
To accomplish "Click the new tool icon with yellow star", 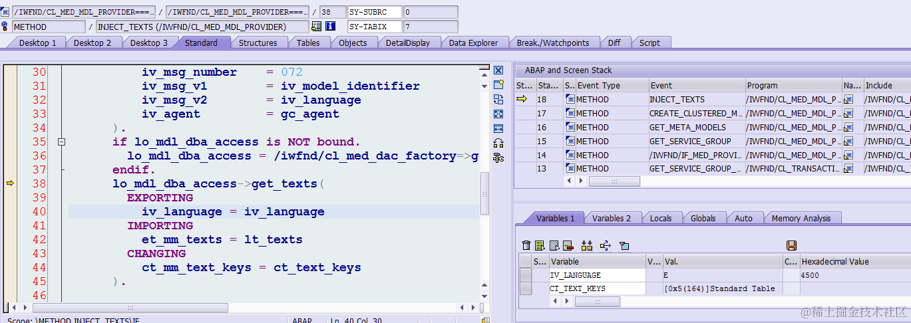I will tap(498, 84).
